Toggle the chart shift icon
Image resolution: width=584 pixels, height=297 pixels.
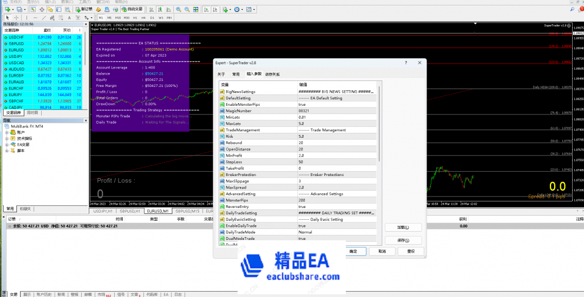[x=215, y=9]
